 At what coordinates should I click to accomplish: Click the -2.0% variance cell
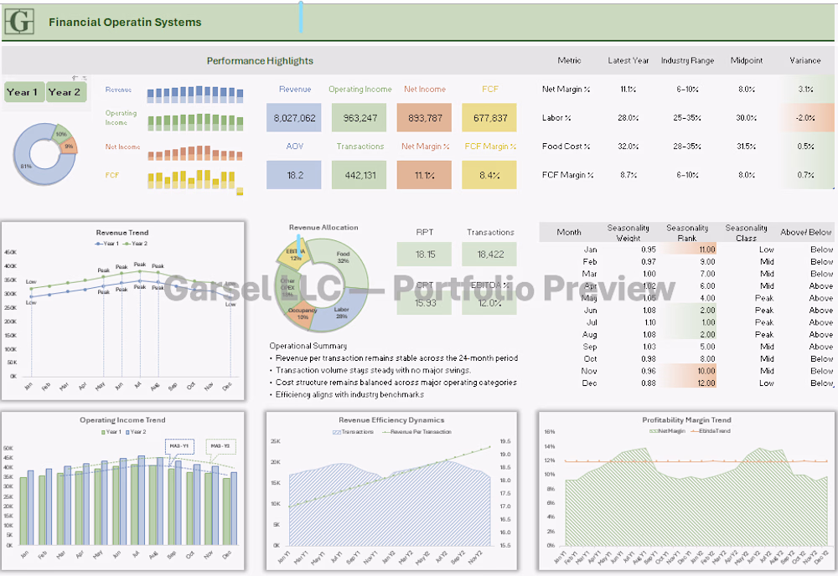pyautogui.click(x=804, y=117)
